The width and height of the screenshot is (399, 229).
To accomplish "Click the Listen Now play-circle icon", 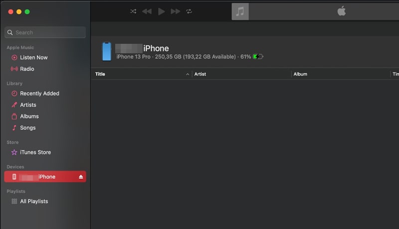I will pos(14,58).
